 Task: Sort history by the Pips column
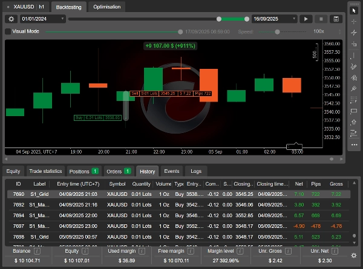click(316, 184)
